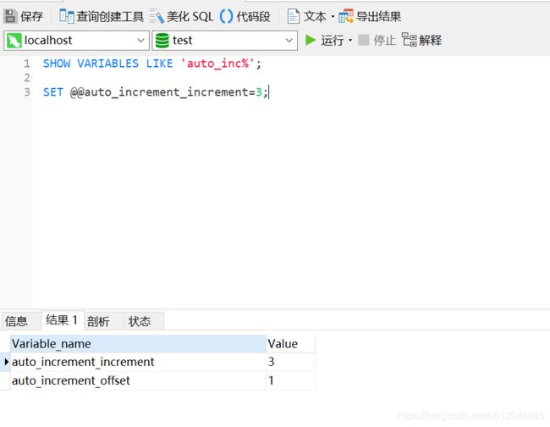Click the Explain plan icon
The width and height of the screenshot is (550, 427).
(x=409, y=40)
